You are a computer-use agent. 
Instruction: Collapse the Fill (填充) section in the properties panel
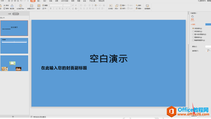click(191, 24)
